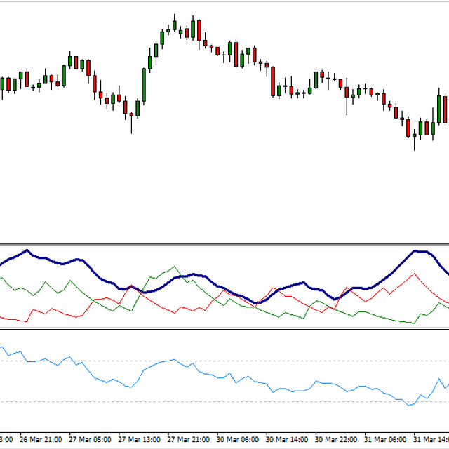Click the "30 Mar 14:00" time axis label
Image resolution: width=449 pixels, height=449 pixels.
(287, 440)
